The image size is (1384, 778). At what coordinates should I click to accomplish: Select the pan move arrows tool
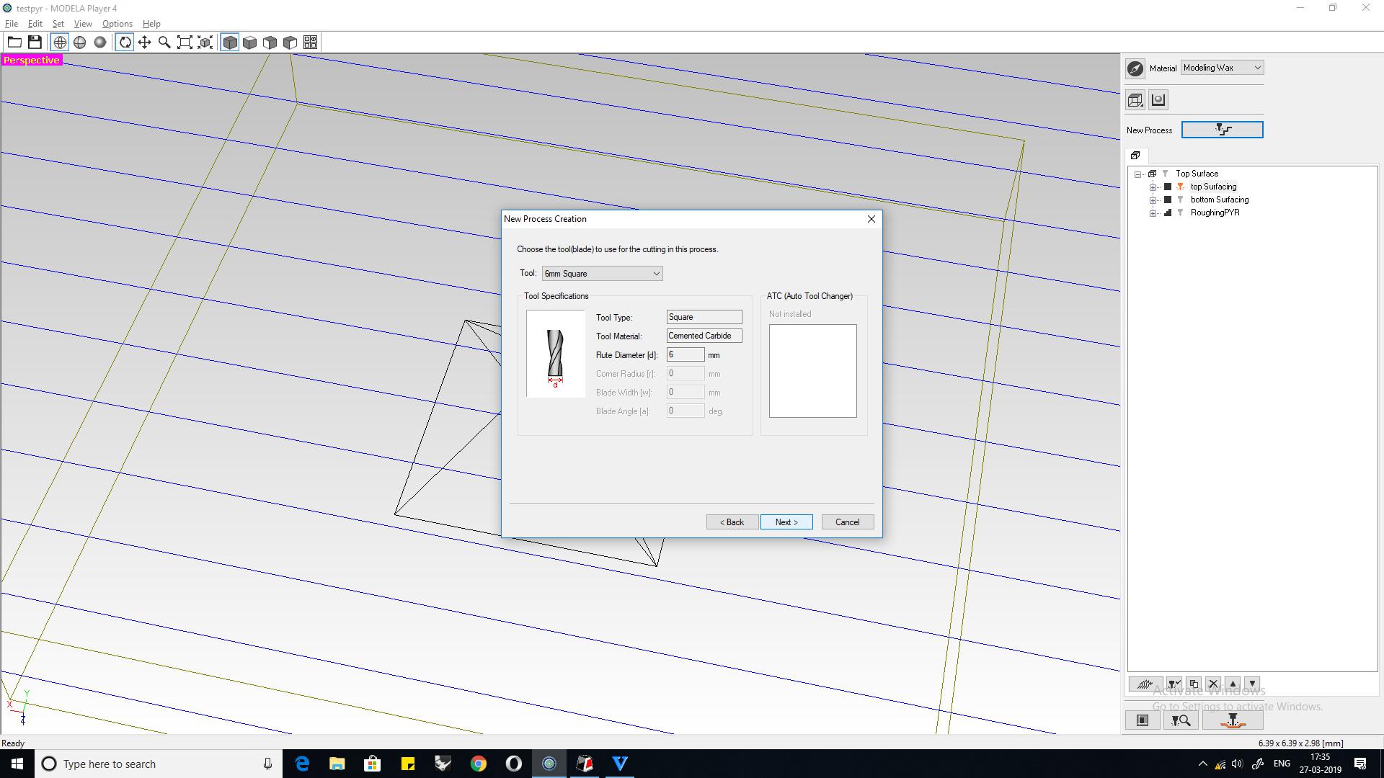[144, 43]
